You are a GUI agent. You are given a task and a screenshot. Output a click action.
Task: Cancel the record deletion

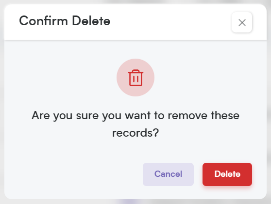(168, 174)
